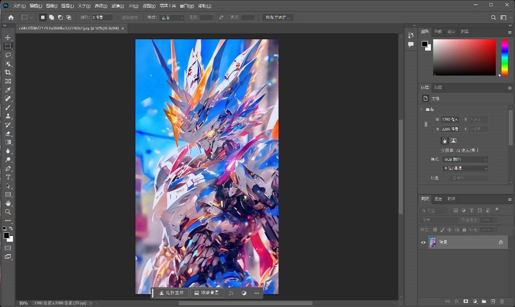Toggle portrait canvas orientation in Properties

tap(444, 140)
